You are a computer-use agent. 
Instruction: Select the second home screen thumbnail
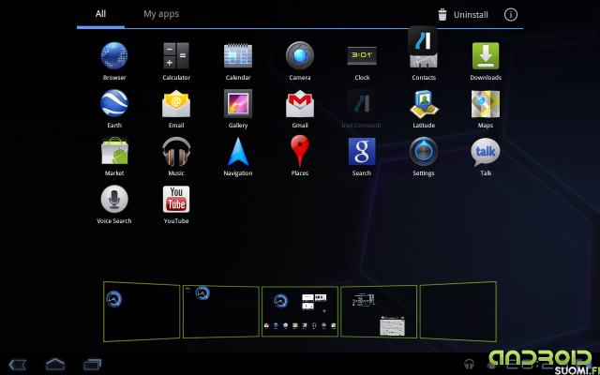(x=221, y=312)
